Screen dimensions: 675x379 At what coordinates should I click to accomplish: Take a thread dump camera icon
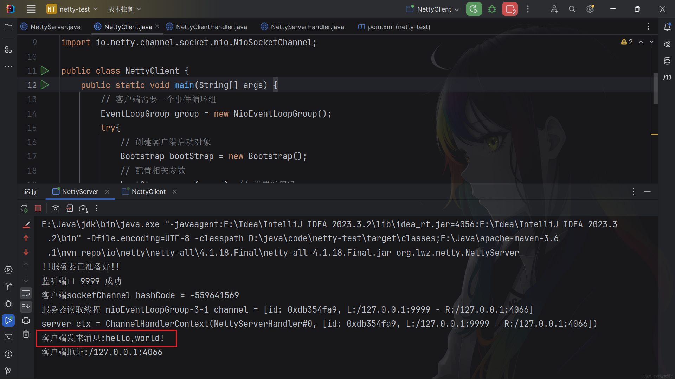click(56, 208)
